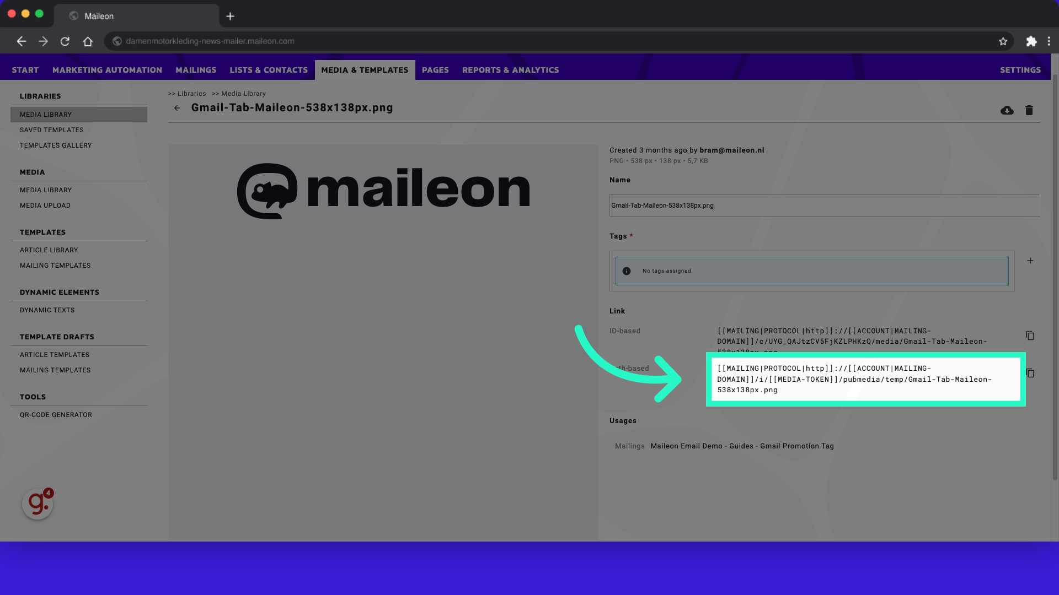Click the Libraries breadcrumb
The height and width of the screenshot is (595, 1059).
tap(191, 94)
